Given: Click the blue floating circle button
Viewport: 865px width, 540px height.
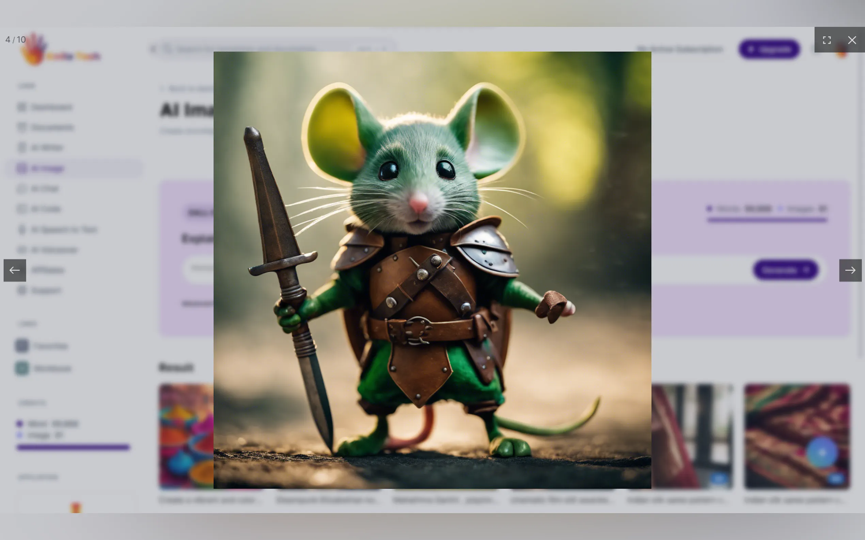Looking at the screenshot, I should pyautogui.click(x=822, y=453).
